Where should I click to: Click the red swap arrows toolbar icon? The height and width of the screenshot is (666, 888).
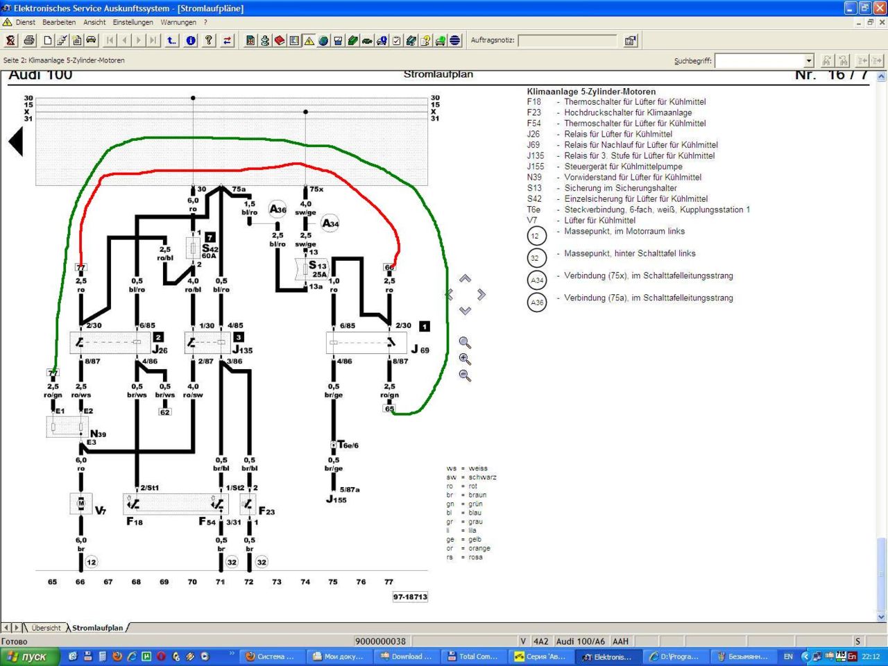(x=227, y=40)
